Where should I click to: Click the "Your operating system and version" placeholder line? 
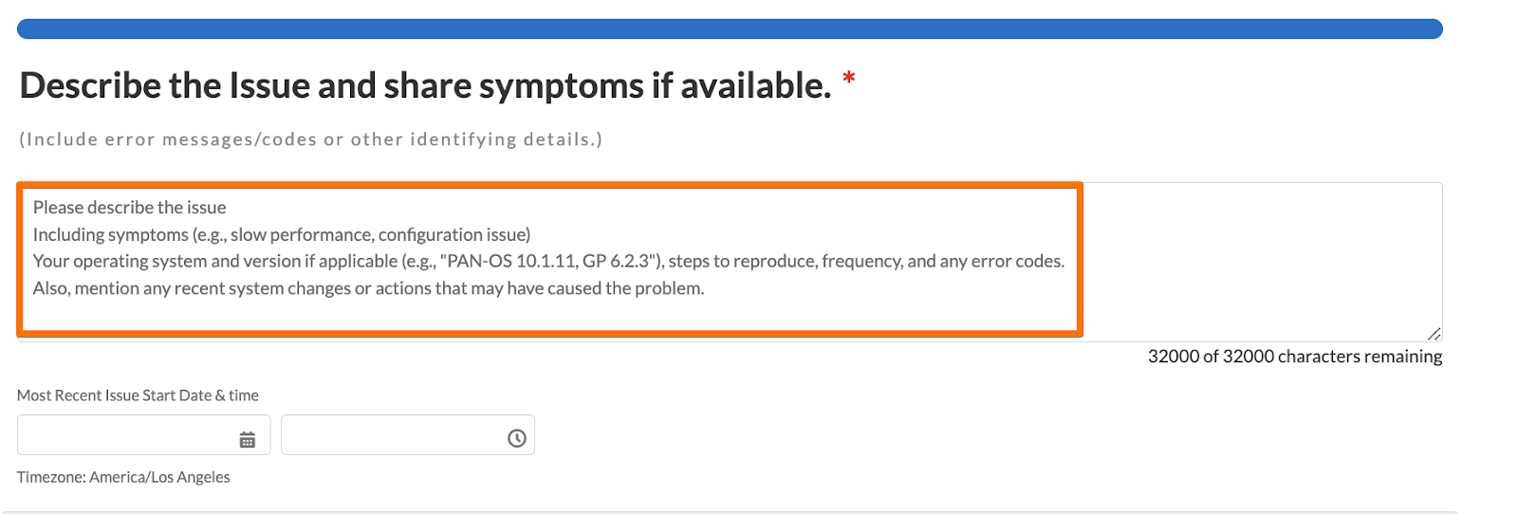tap(548, 261)
